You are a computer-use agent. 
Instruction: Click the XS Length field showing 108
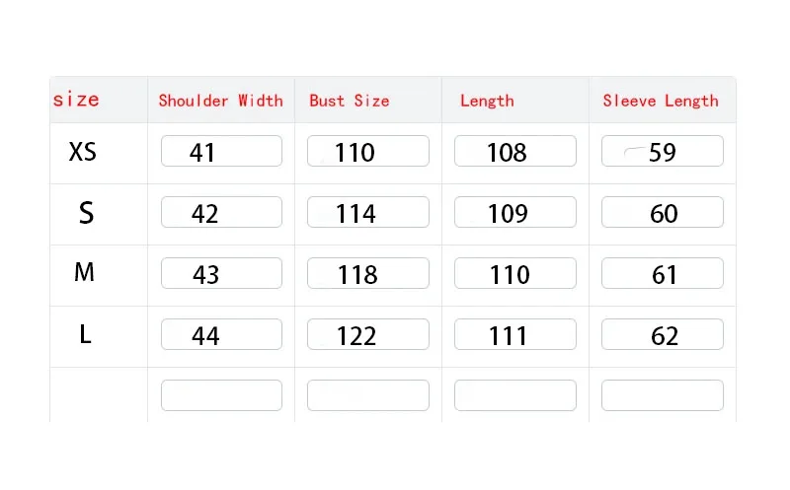click(515, 151)
